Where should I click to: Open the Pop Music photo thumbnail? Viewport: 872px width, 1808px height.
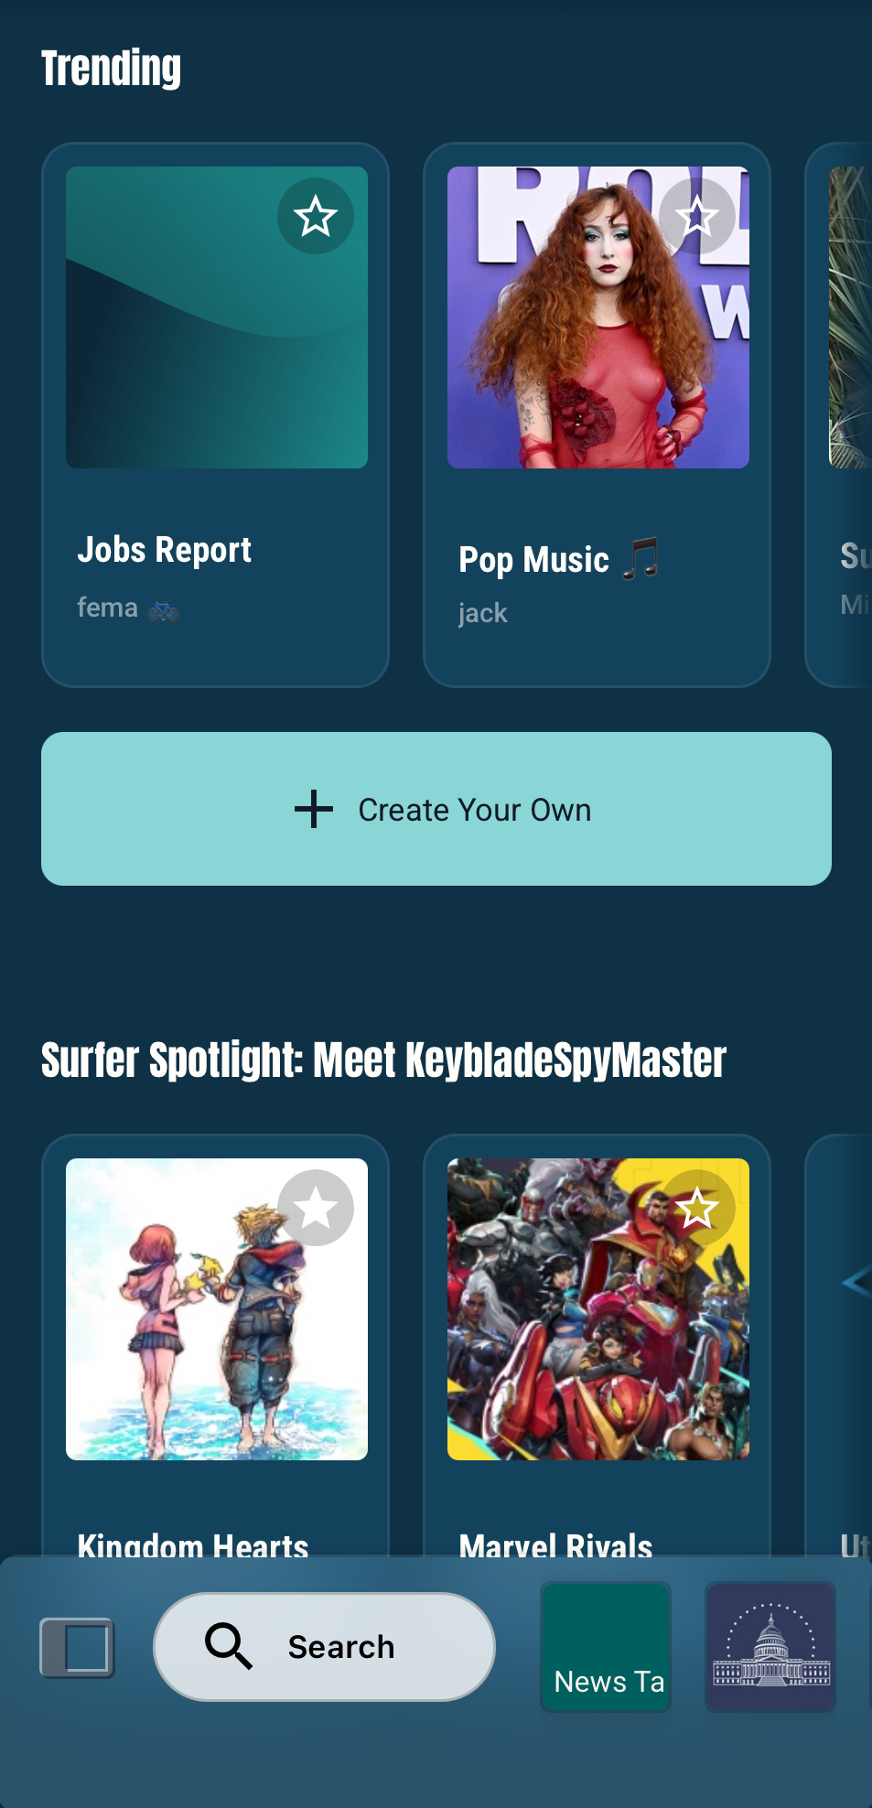pos(598,317)
